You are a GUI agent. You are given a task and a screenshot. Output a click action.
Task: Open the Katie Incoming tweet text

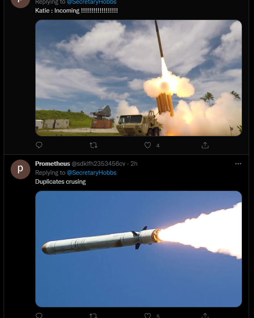tap(76, 11)
